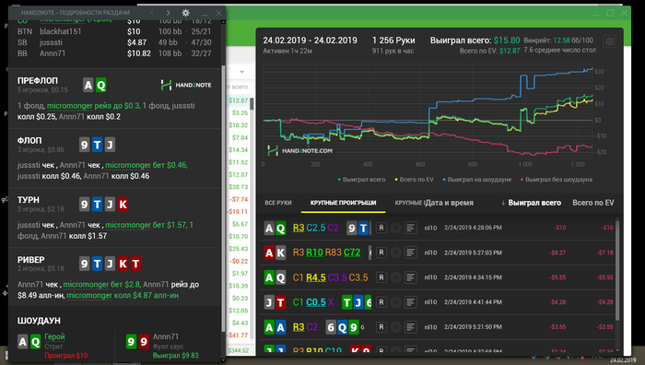
Task: Click the hands list vertical scrollbar
Action: click(617, 270)
